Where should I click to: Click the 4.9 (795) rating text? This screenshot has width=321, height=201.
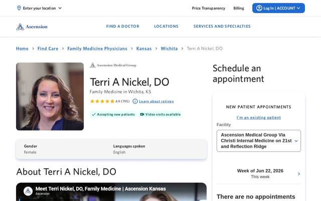tap(122, 102)
